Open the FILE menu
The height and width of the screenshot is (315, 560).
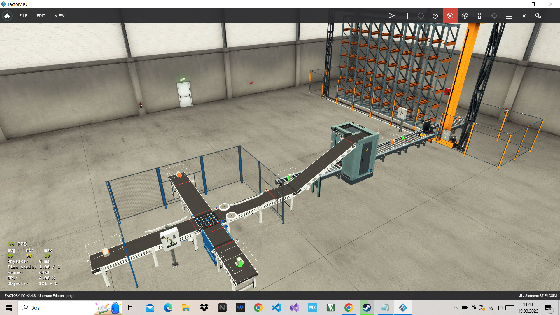tap(23, 16)
